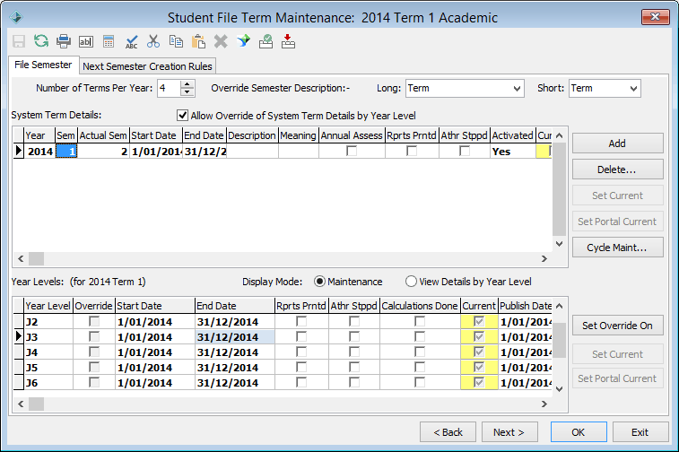Check Calculations Done for J5
This screenshot has height=452, width=679.
(x=420, y=367)
